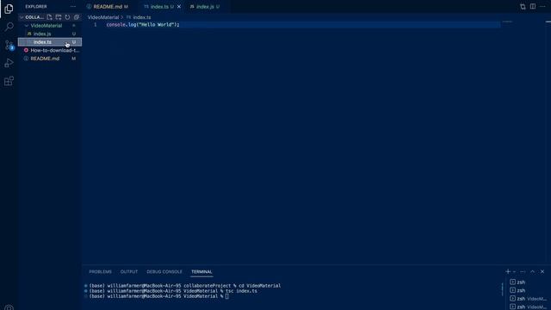The width and height of the screenshot is (551, 310).
Task: Click the terminal output scrollbar
Action: tap(503, 289)
